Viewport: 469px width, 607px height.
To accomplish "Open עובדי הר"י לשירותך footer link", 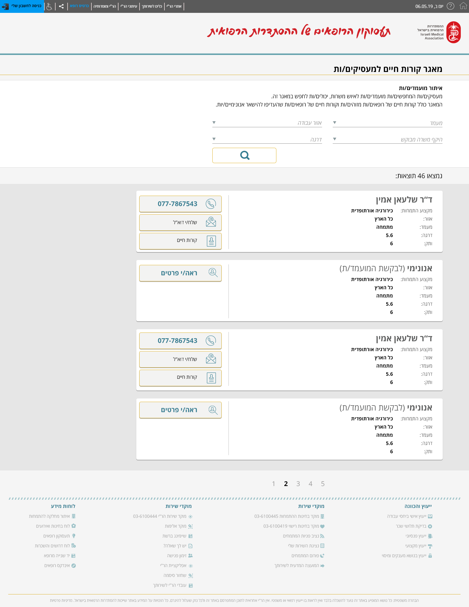I will tap(169, 585).
